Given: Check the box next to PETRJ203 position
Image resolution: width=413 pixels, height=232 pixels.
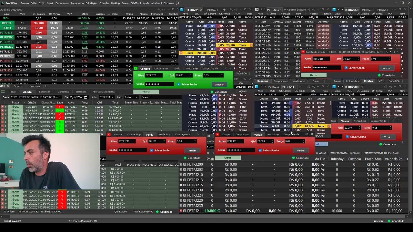Looking at the screenshot, I should [185, 169].
